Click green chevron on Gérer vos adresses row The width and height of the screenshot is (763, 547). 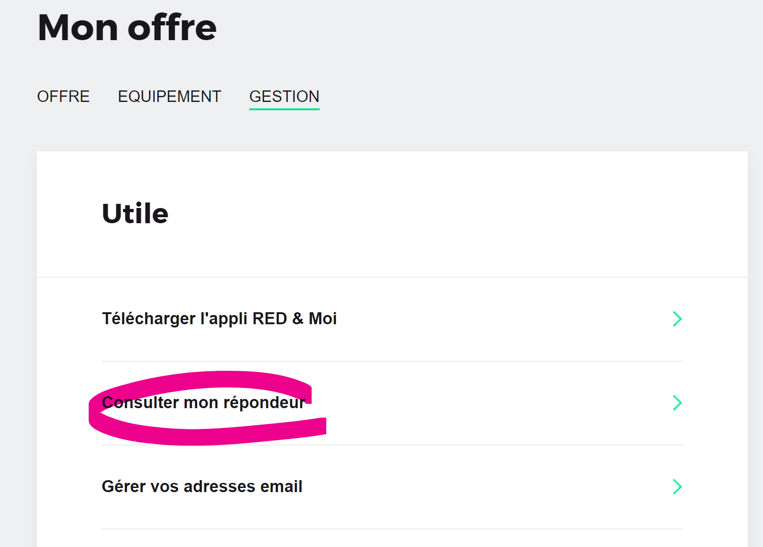677,487
